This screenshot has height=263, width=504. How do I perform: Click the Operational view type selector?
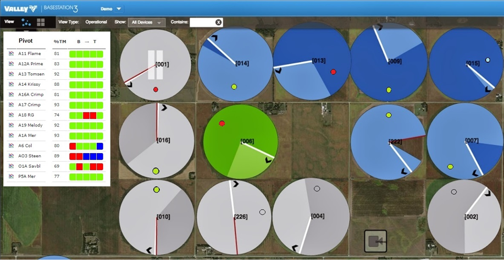click(x=96, y=22)
